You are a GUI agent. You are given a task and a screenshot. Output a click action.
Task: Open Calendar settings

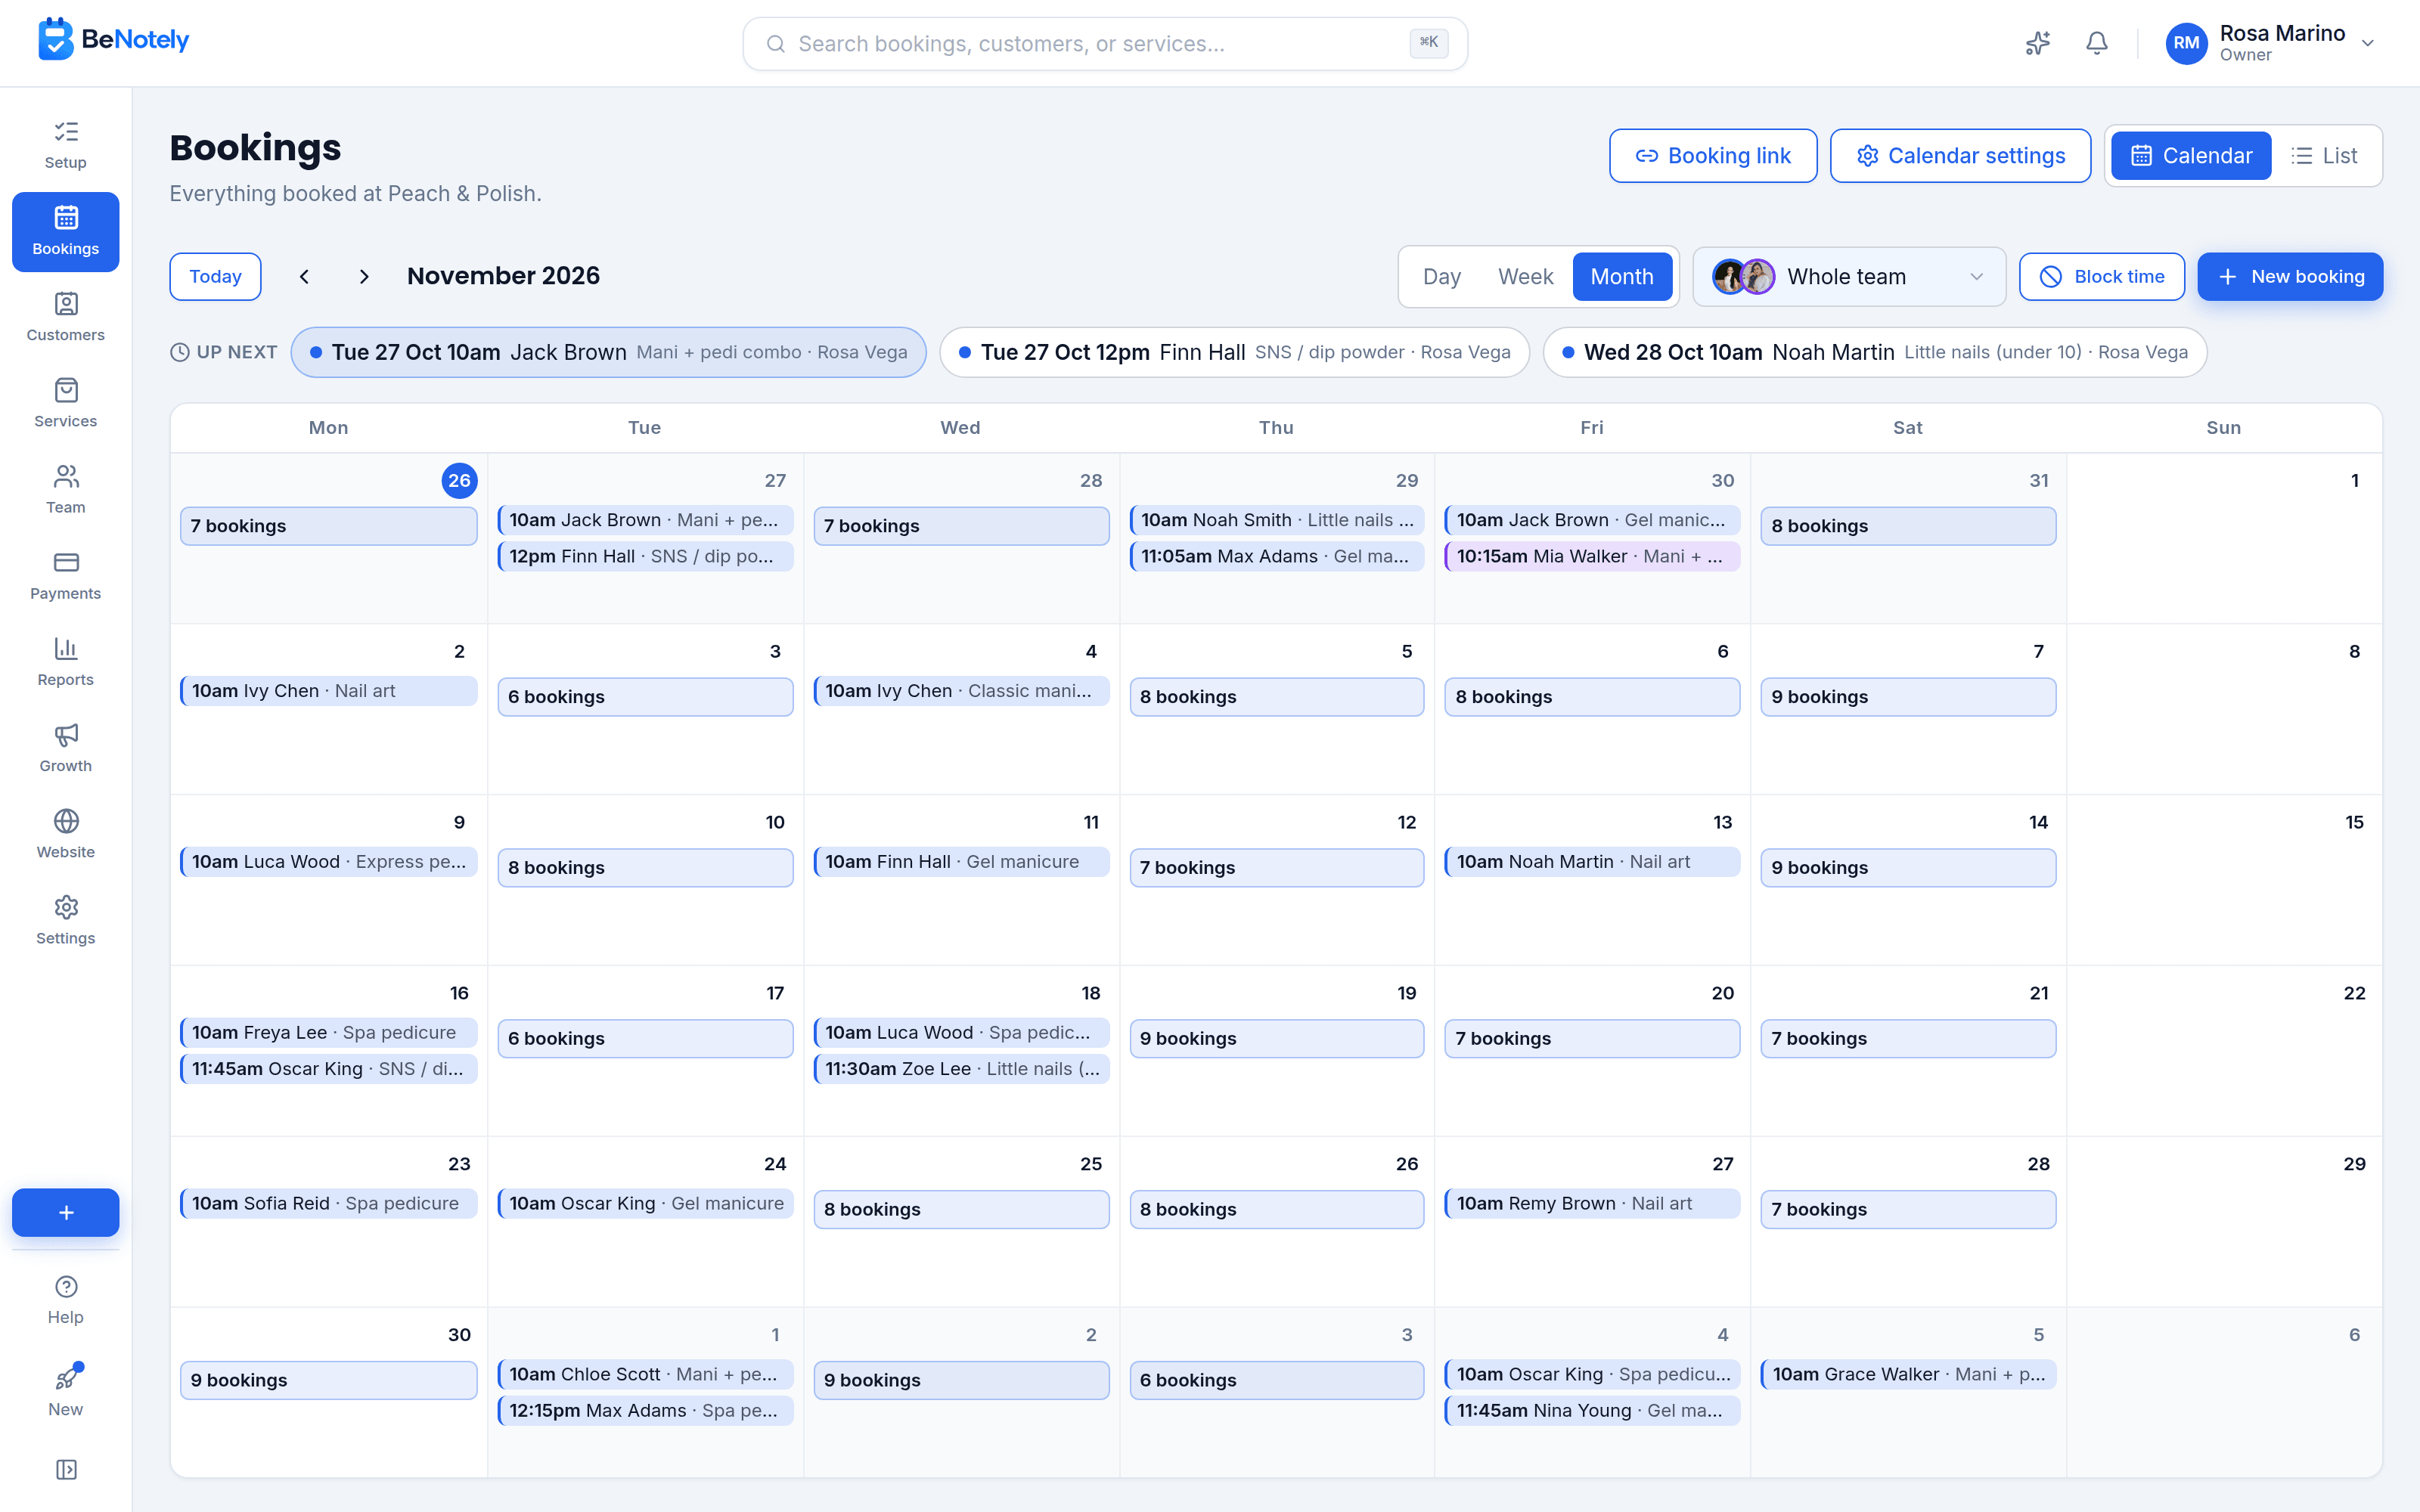pos(1960,156)
